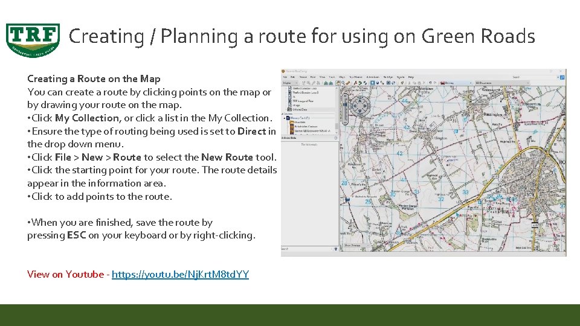The image size is (580, 326).
Task: Open the Help menu
Action: (x=411, y=77)
